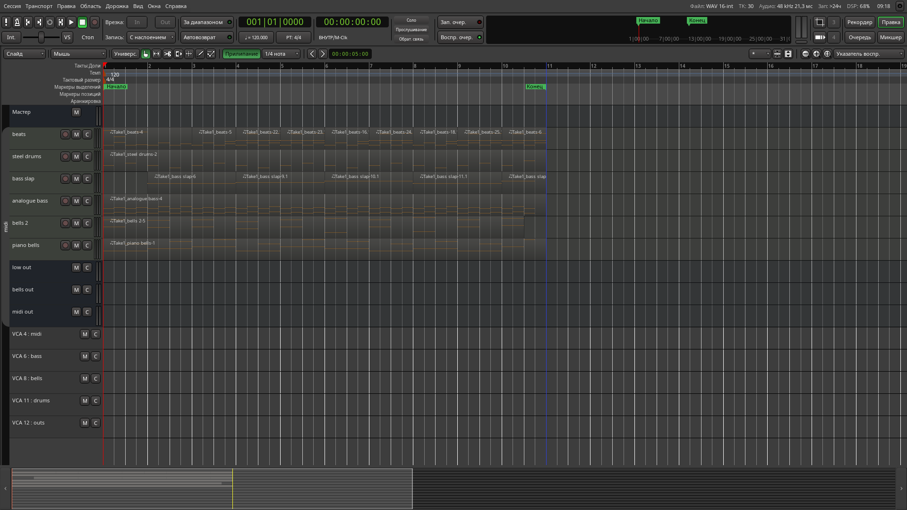Select the Range selection tool
Viewport: 907px width, 510px height.
pyautogui.click(x=156, y=54)
